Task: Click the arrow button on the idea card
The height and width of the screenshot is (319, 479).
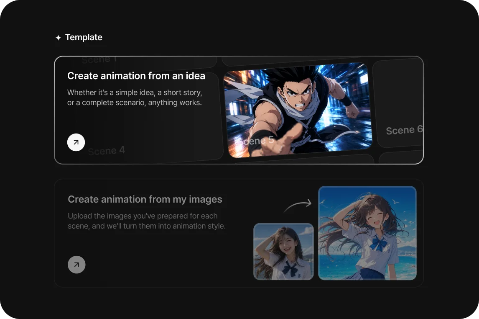Action: coord(76,142)
